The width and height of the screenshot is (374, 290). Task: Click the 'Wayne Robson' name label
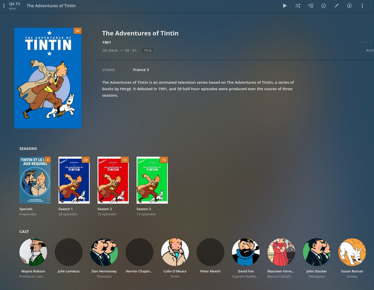tap(33, 271)
